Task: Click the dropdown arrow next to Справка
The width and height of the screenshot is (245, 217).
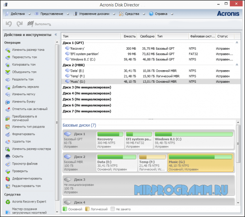Action: [x=172, y=14]
